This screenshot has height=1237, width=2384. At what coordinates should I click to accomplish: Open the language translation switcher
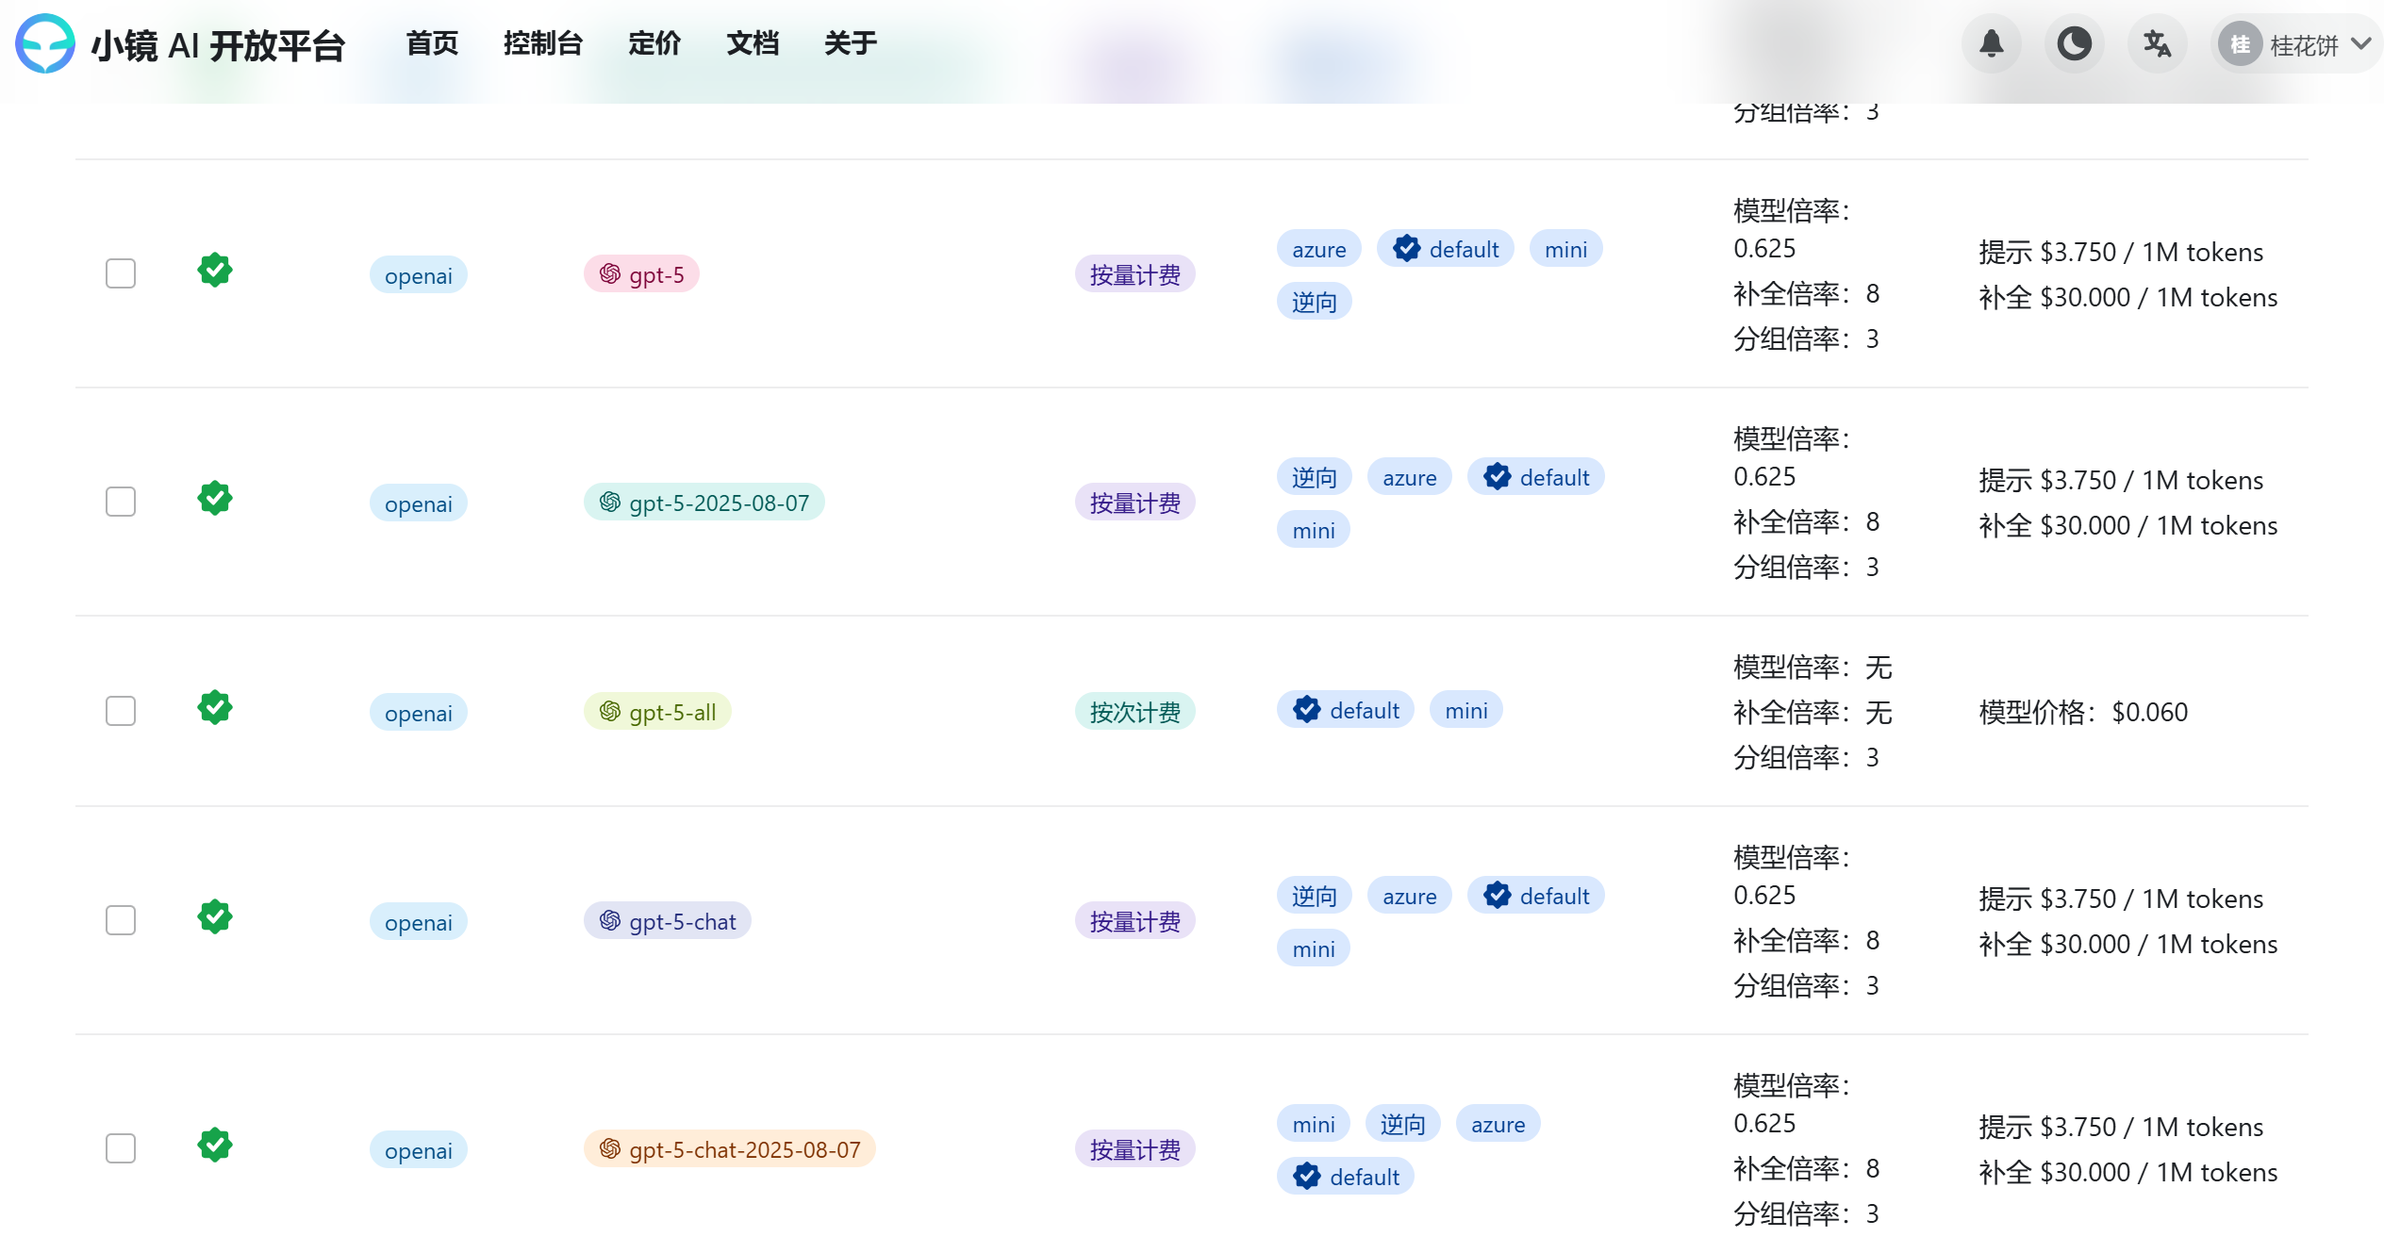click(x=2157, y=43)
